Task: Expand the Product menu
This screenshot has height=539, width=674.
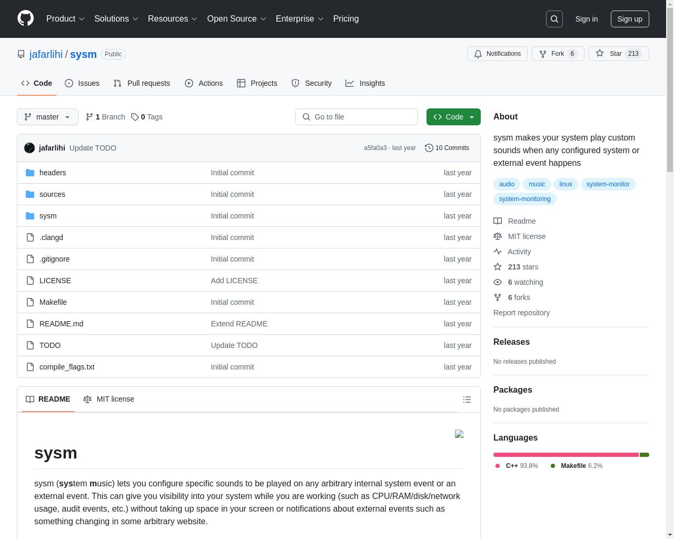Action: pos(65,19)
